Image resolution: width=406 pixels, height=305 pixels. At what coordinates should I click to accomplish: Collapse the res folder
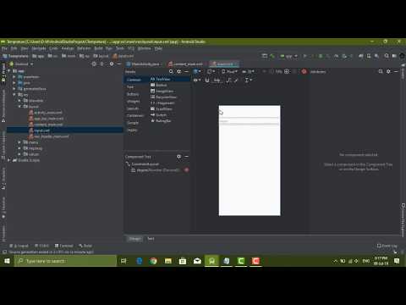click(x=14, y=95)
